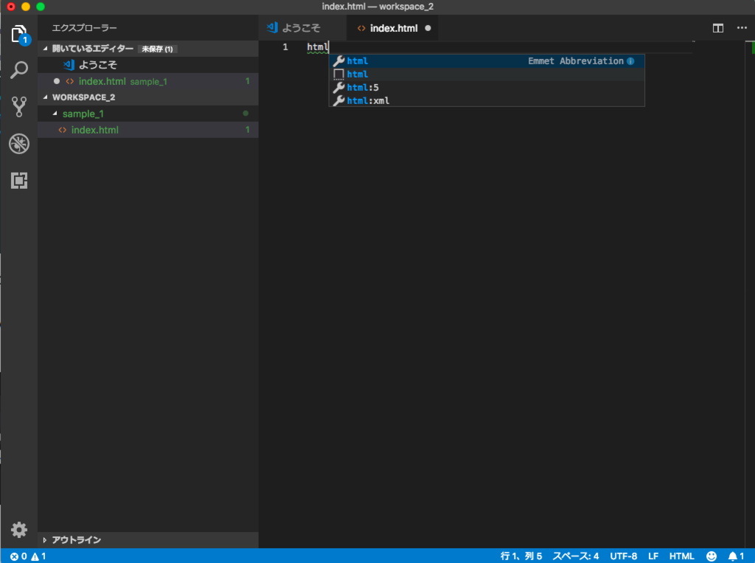755x563 pixels.
Task: Click the VS Code icon on ようこそ tab
Action: 272,28
